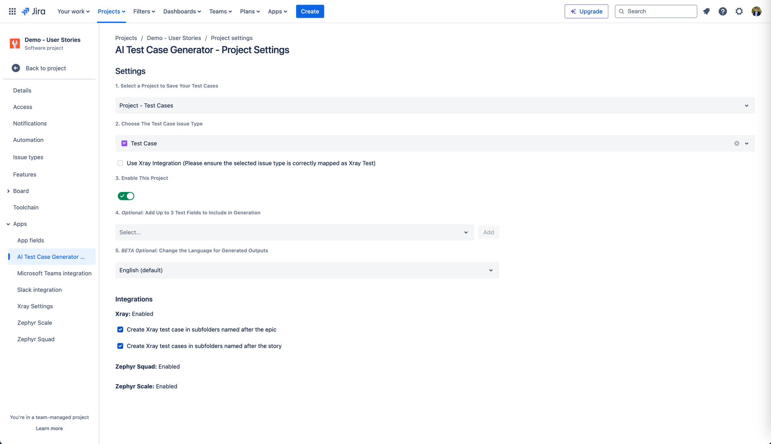Screen dimensions: 771x444
Task: Open the user profile avatar
Action: point(756,12)
